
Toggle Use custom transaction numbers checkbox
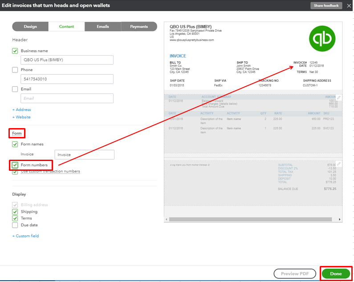(15, 172)
